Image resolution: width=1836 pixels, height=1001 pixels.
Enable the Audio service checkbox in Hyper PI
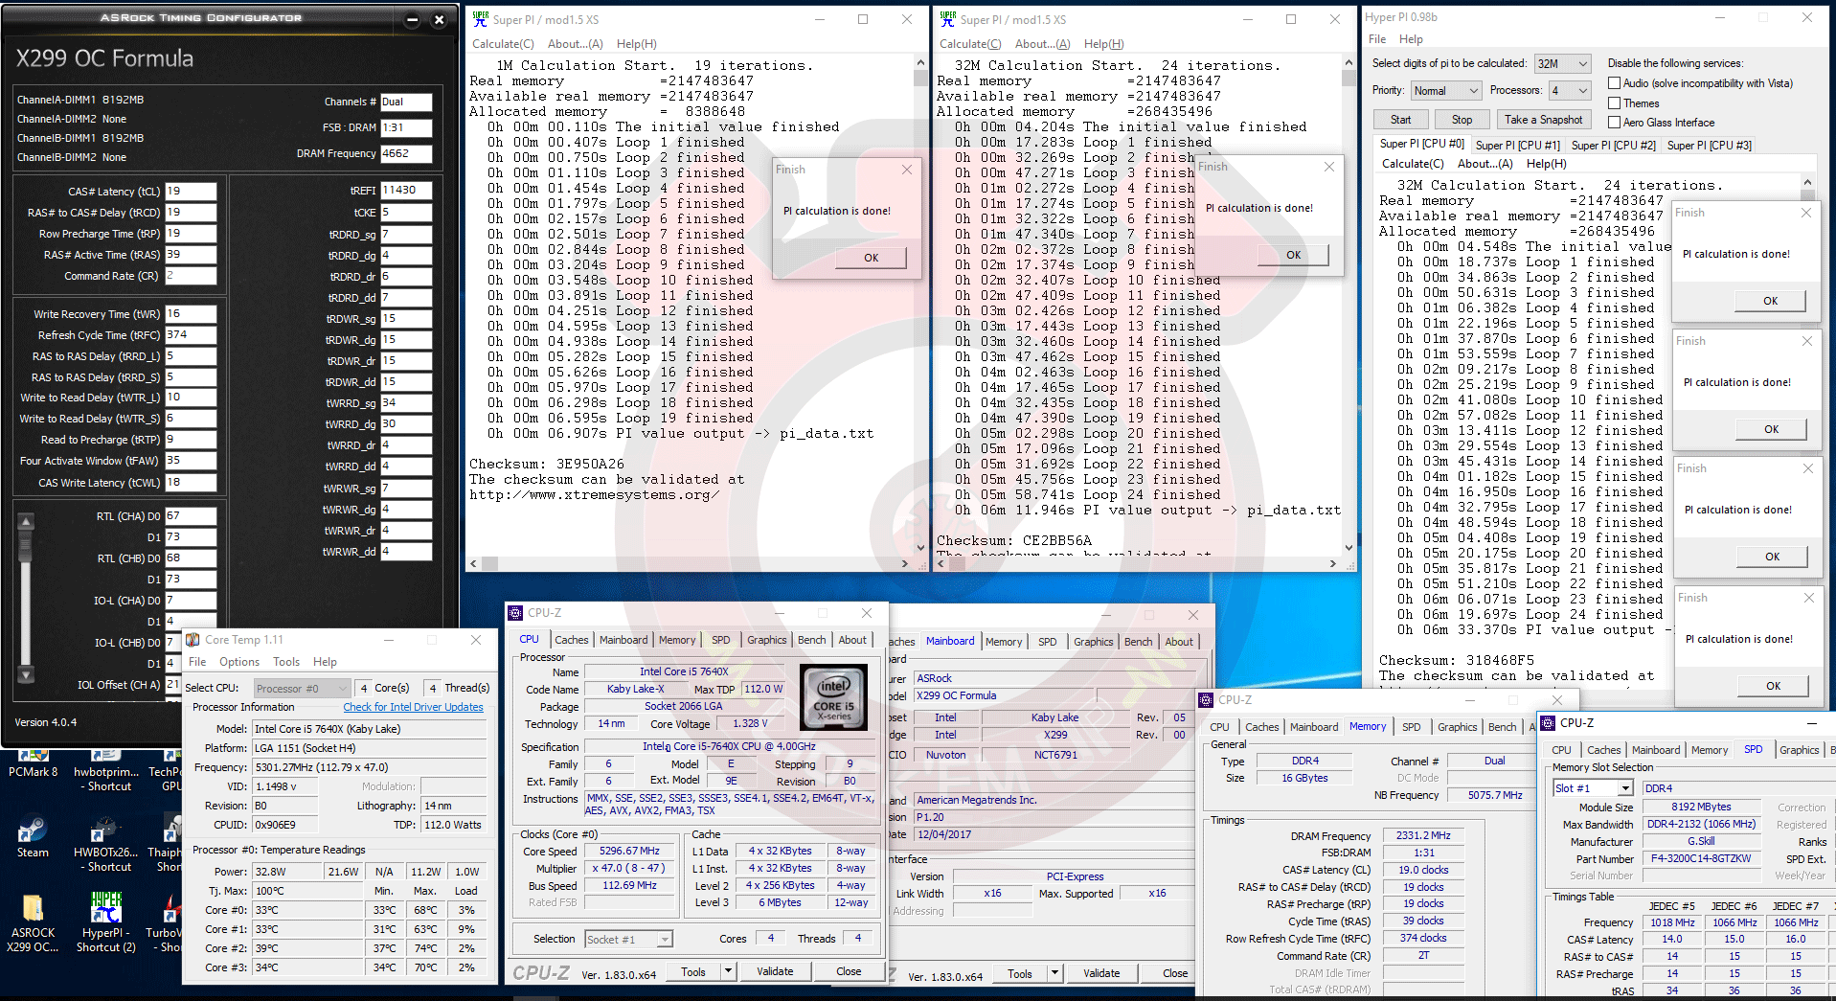tap(1614, 83)
